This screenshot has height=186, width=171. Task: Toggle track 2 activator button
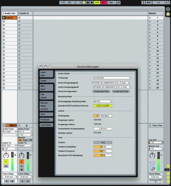21,162
